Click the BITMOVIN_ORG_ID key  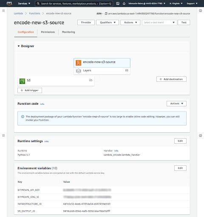pyautogui.click(x=28, y=197)
